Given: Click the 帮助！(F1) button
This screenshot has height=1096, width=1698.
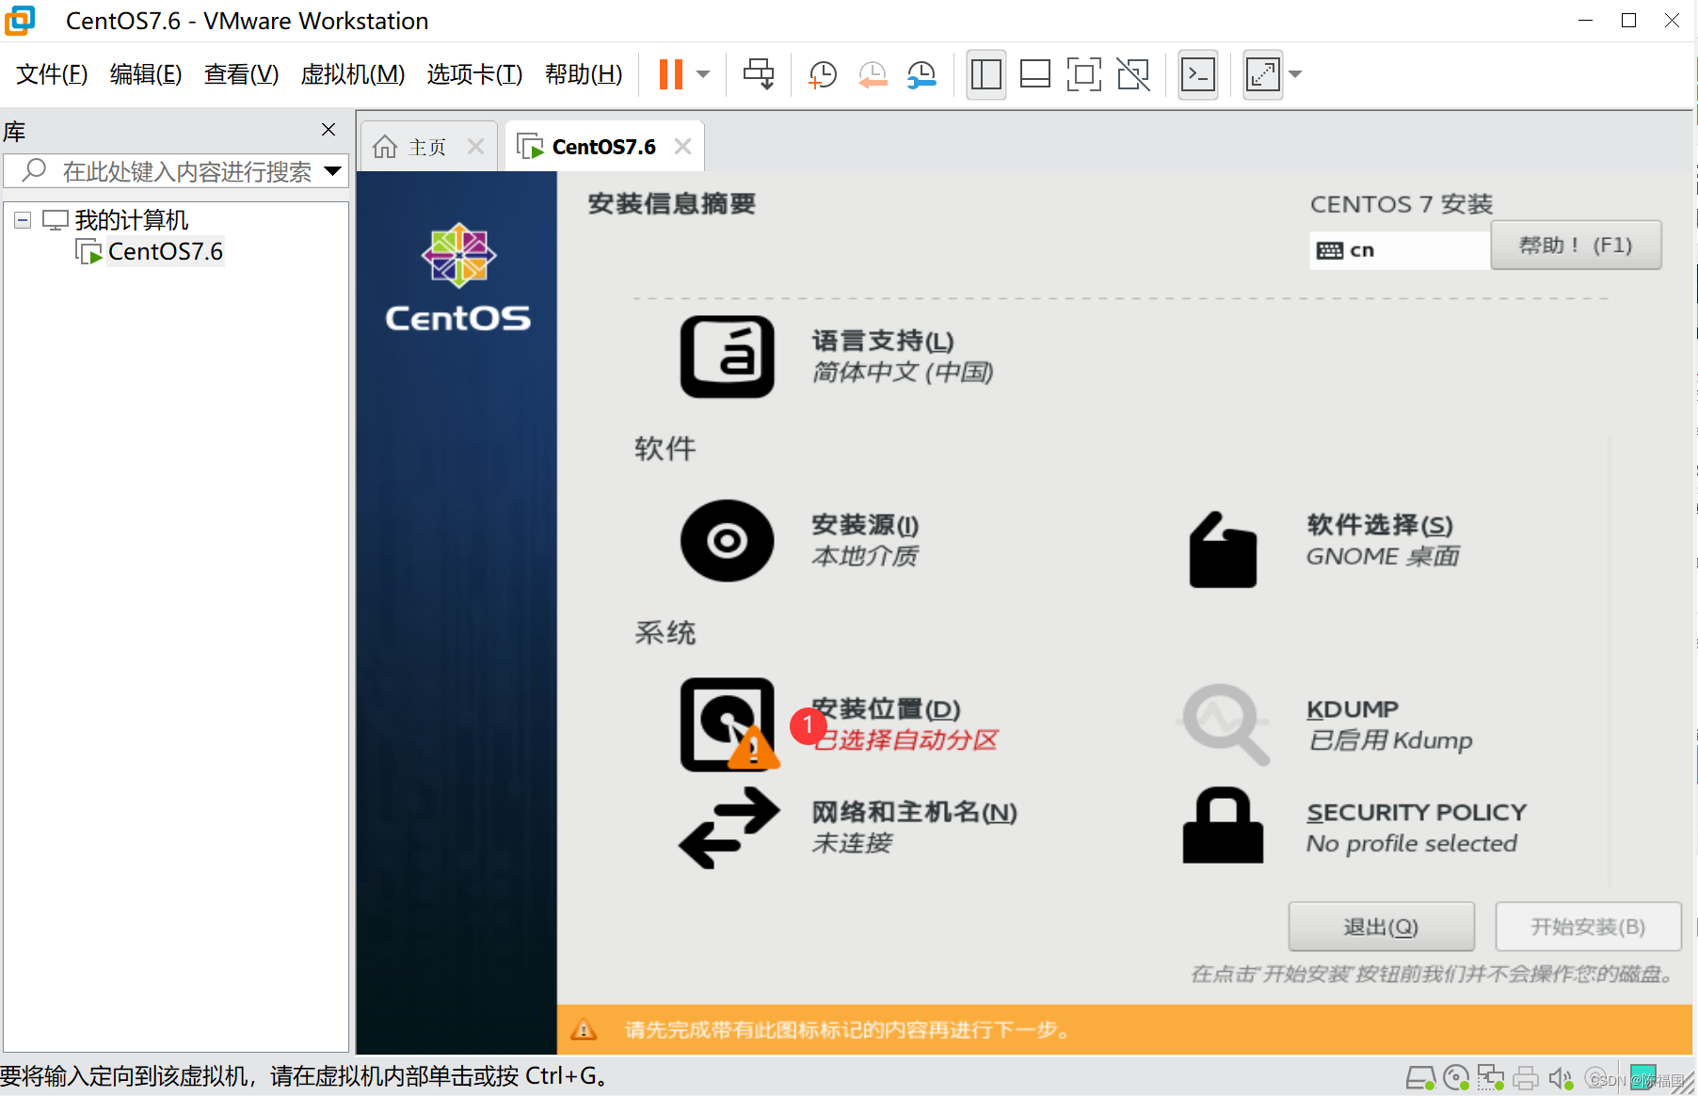Looking at the screenshot, I should tap(1576, 246).
